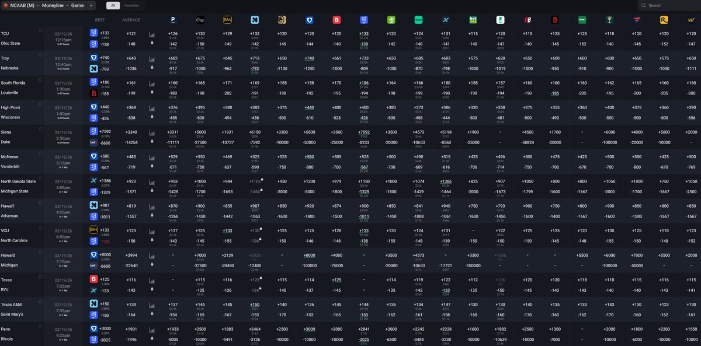
Task: Favorite the North Dakota State vs Michigan State star
Action: pyautogui.click(x=40, y=177)
